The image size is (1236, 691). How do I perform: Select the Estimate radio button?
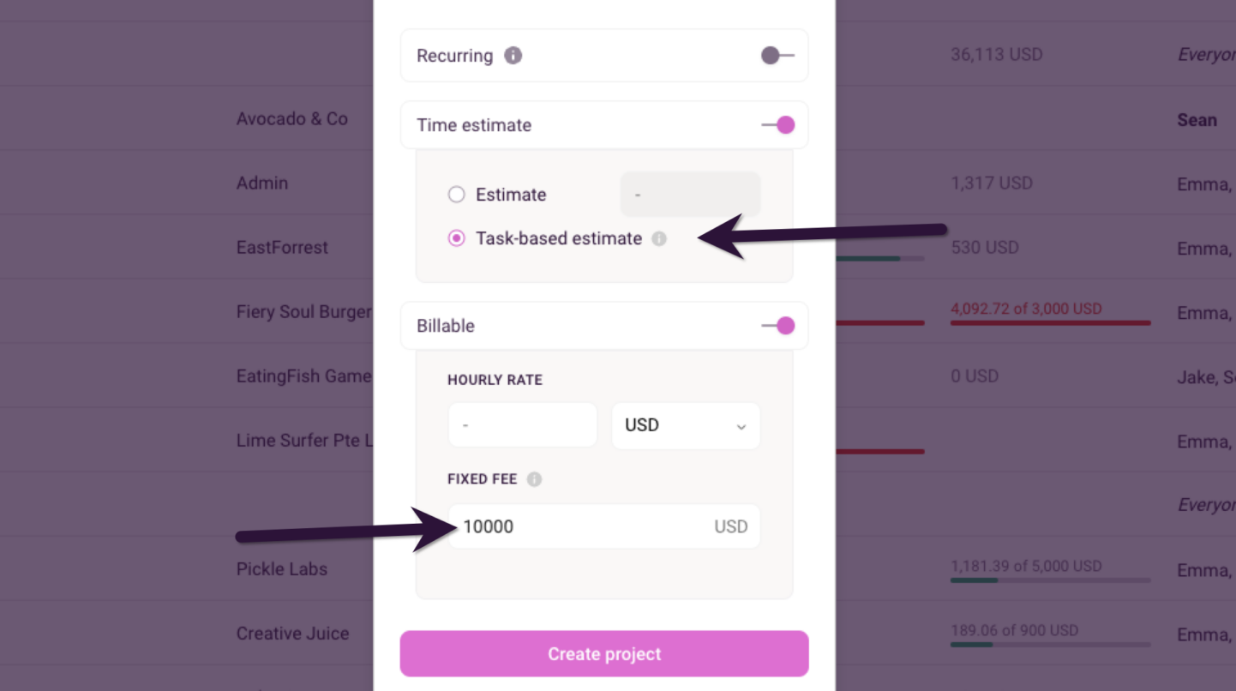456,194
